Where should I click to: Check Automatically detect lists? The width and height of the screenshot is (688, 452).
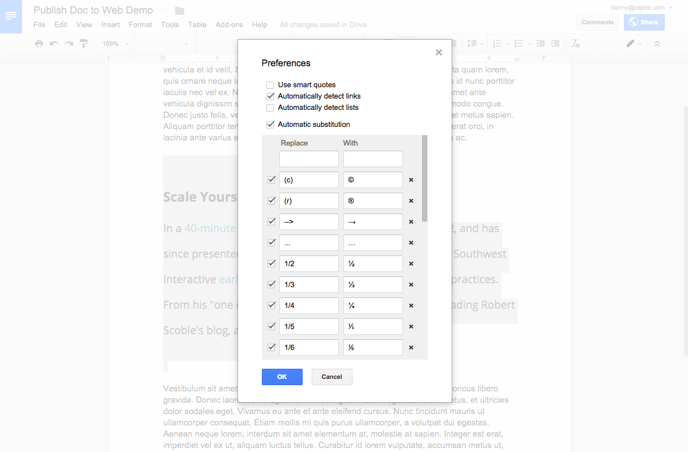[270, 108]
